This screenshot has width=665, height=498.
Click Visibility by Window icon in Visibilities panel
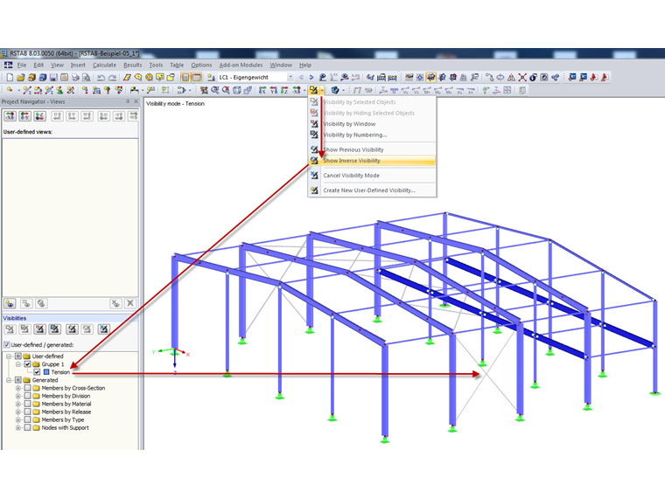click(x=40, y=329)
